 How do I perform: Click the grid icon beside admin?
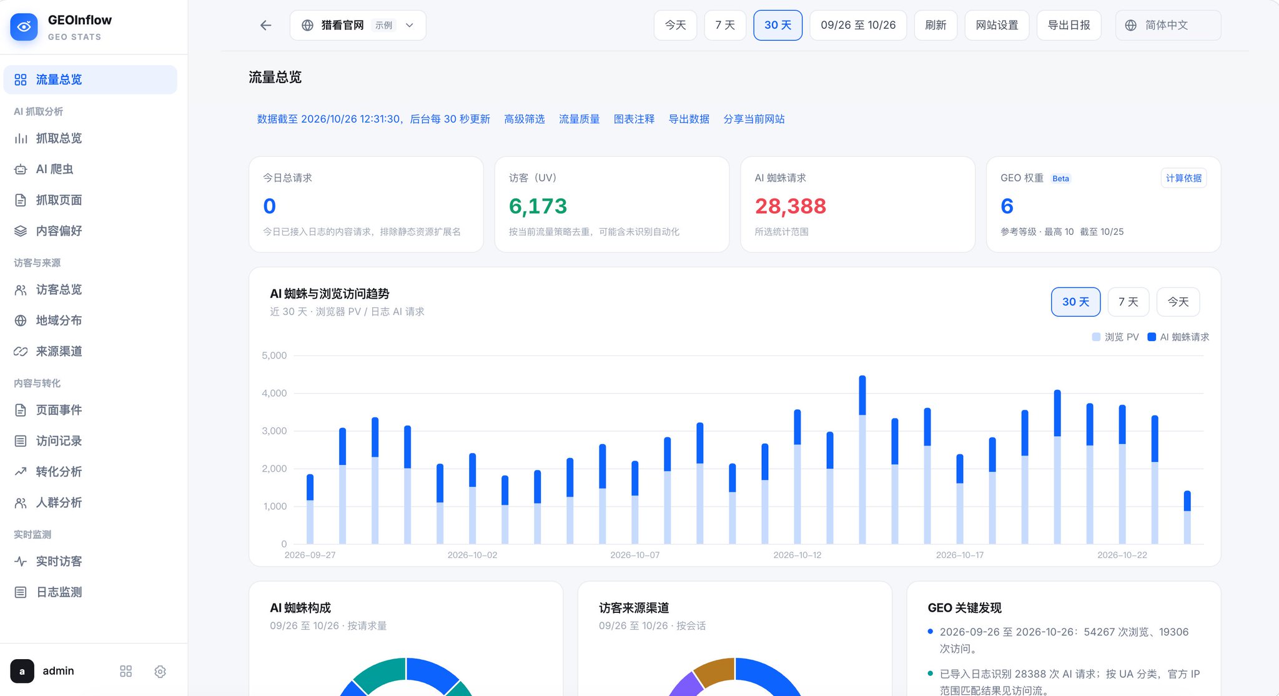[126, 671]
